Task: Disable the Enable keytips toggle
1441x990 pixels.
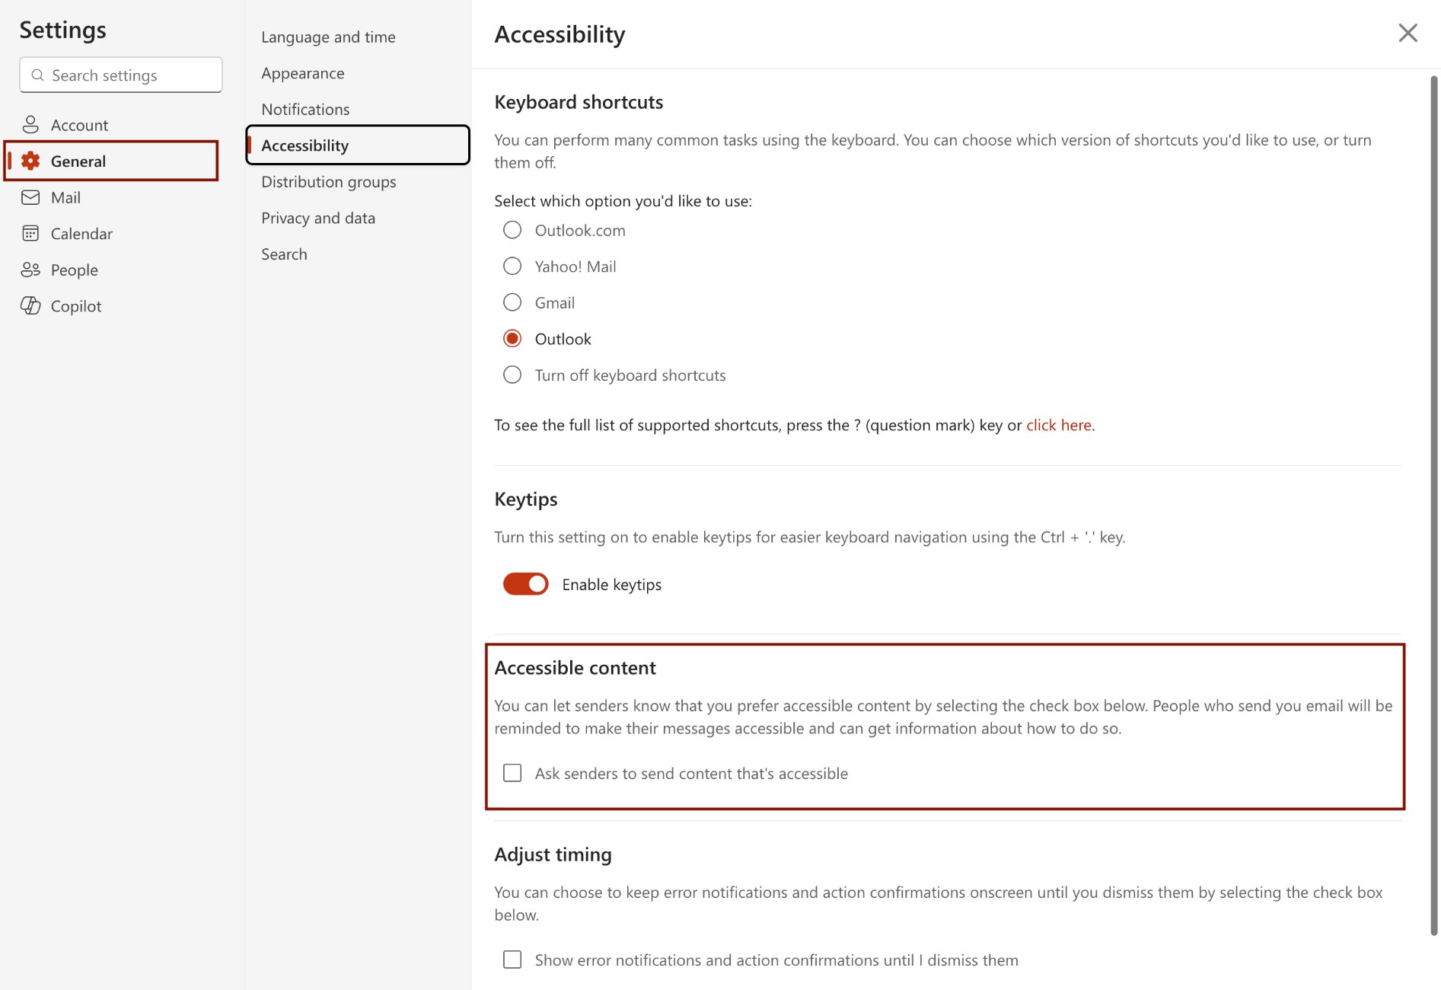Action: [525, 583]
